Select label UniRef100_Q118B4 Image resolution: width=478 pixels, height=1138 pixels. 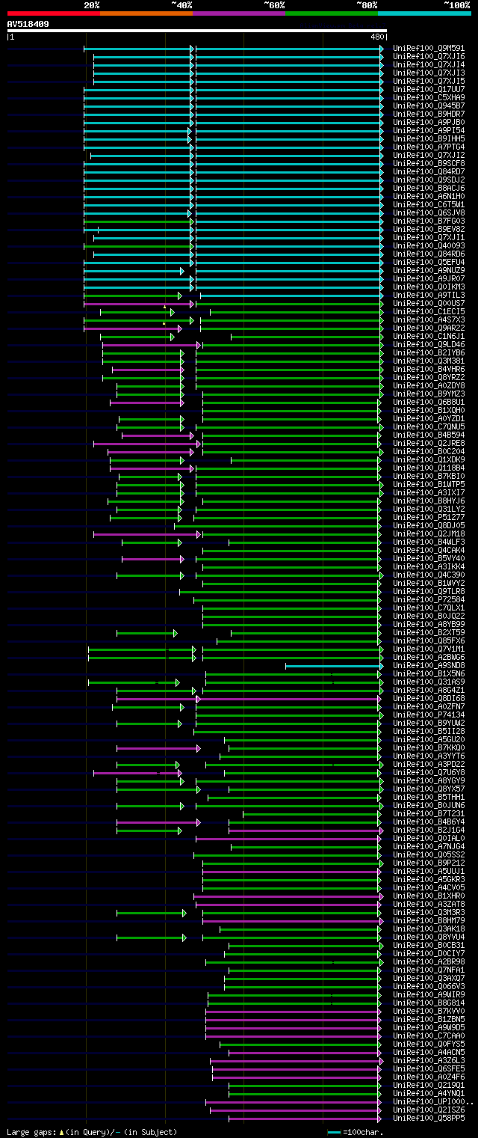[x=429, y=468]
